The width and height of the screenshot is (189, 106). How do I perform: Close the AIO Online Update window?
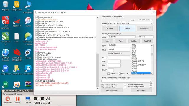(x=154, y=12)
